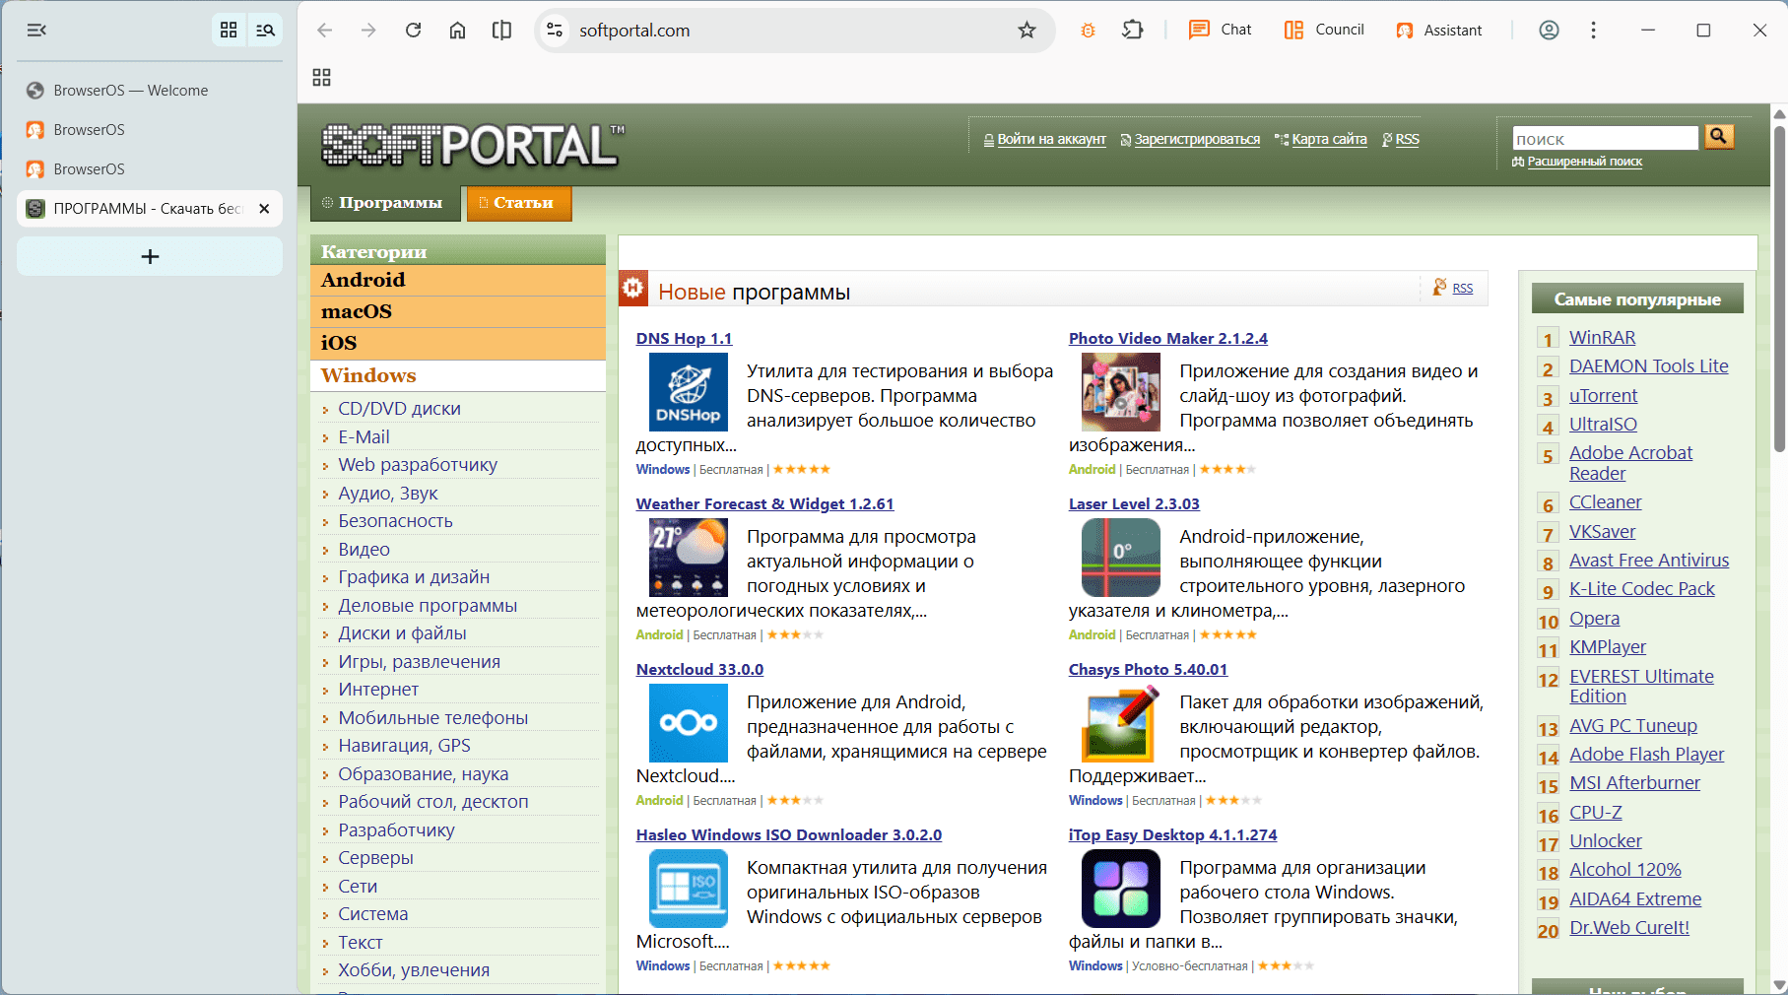
Task: Reload the softportal.com page
Action: 414,31
